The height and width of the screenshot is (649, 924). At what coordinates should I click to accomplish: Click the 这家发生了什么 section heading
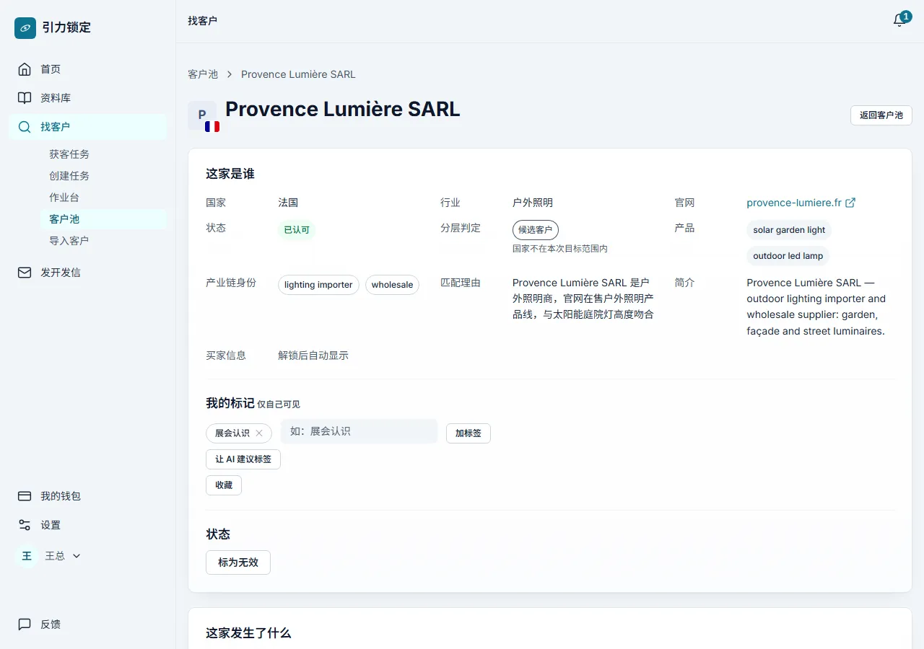[x=248, y=633]
